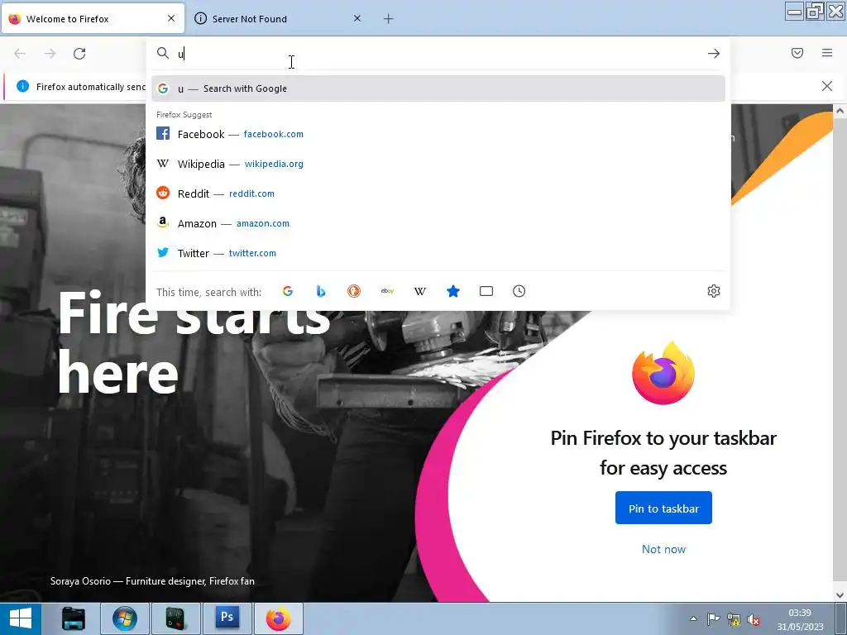847x635 pixels.
Task: Search this time with eBay icon
Action: [x=387, y=292]
